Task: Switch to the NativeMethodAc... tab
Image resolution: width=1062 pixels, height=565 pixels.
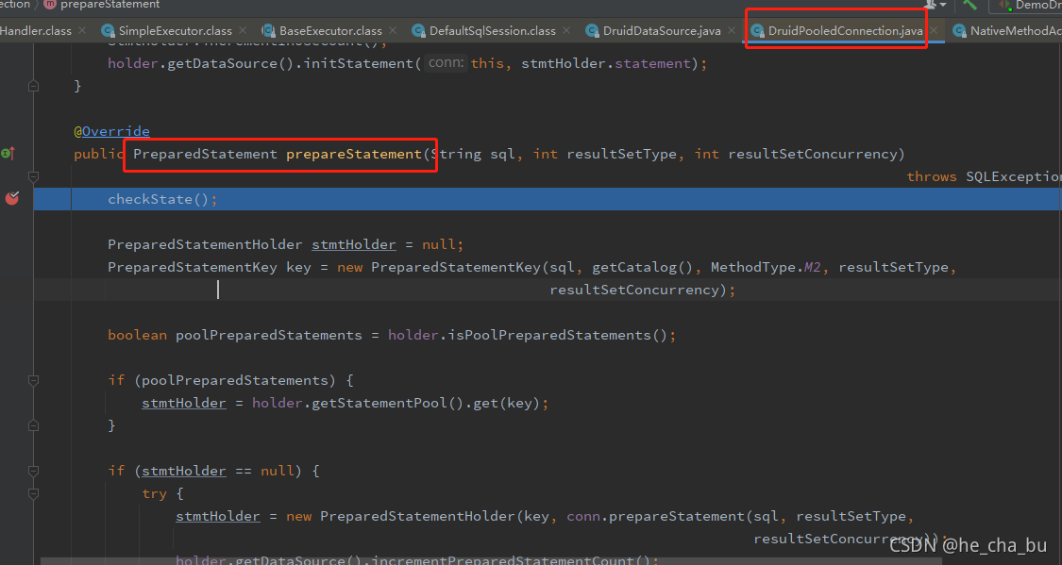Action: pos(1007,30)
